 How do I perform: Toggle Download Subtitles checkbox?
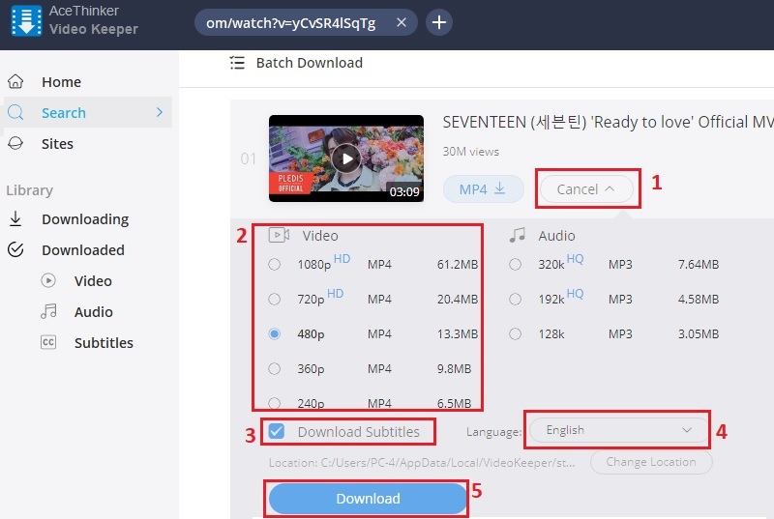pyautogui.click(x=277, y=431)
